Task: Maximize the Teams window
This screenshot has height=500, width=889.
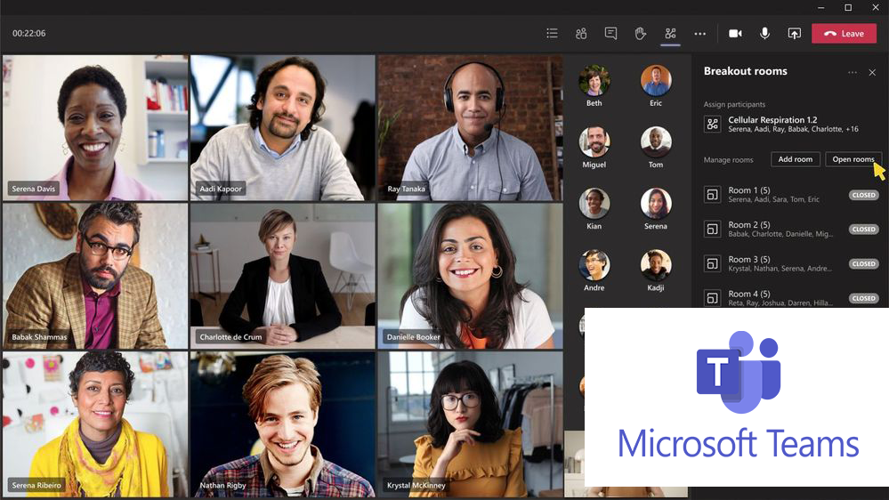Action: pyautogui.click(x=848, y=7)
